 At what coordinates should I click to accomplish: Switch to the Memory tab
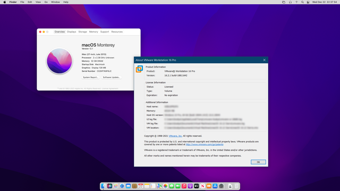tap(93, 32)
